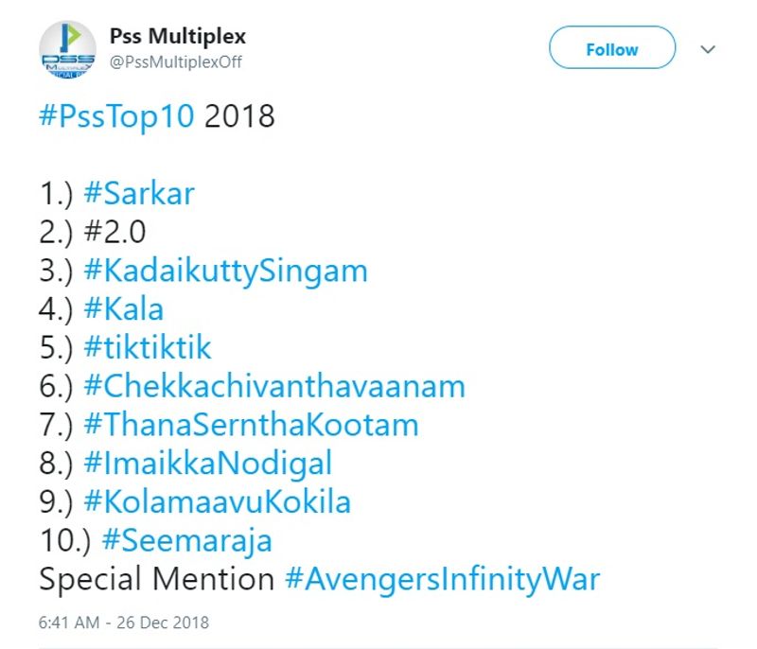This screenshot has width=757, height=649.
Task: Open the #Sarkar hashtag
Action: pos(139,194)
